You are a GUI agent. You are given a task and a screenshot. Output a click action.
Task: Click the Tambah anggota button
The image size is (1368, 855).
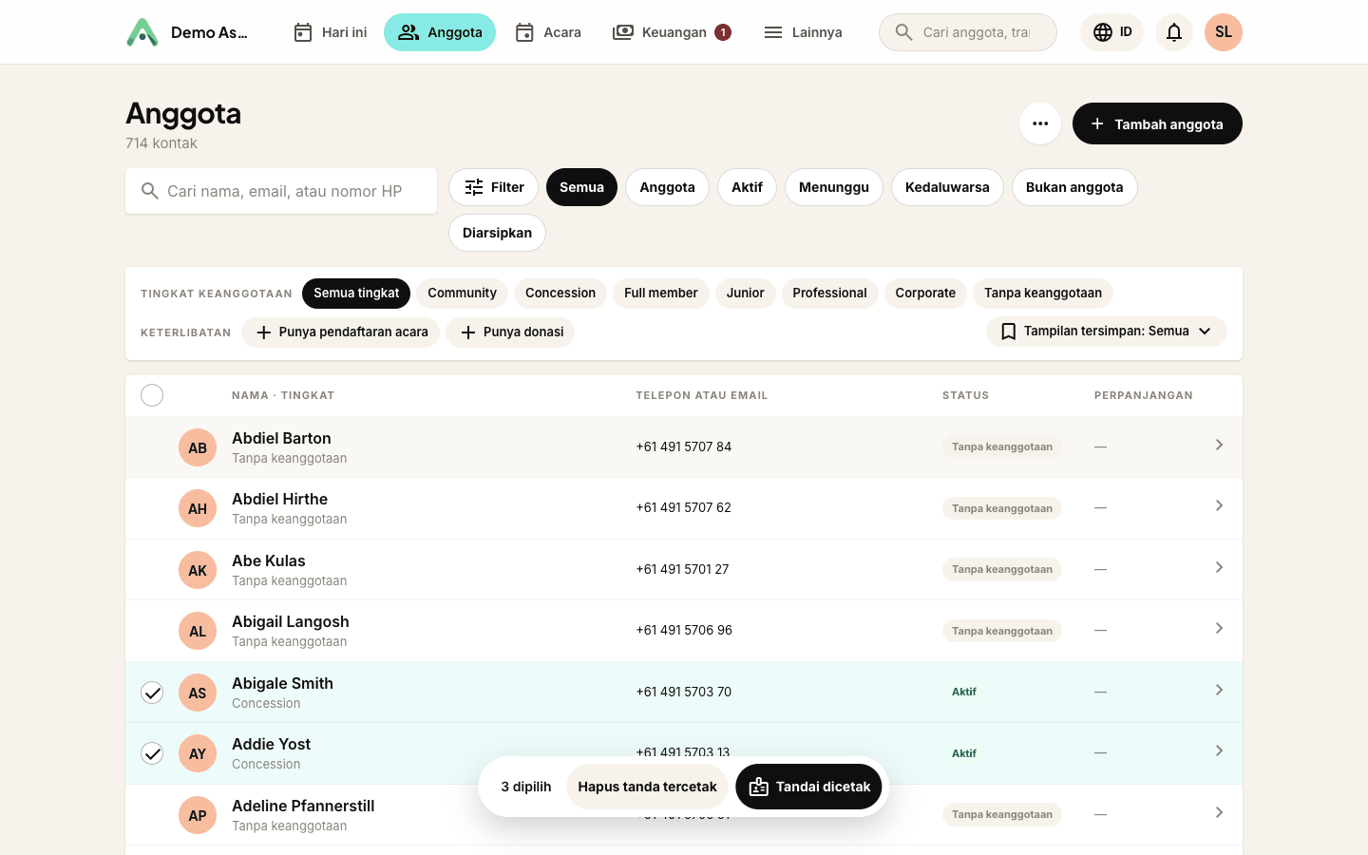[1157, 123]
